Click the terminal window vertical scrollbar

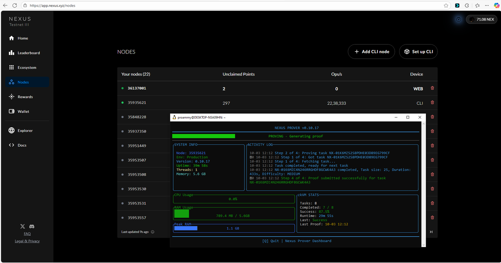tap(423, 184)
